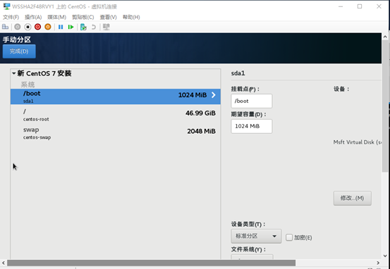
Task: Collapse the 新 CentOS 7 安装 tree
Action: pyautogui.click(x=13, y=73)
